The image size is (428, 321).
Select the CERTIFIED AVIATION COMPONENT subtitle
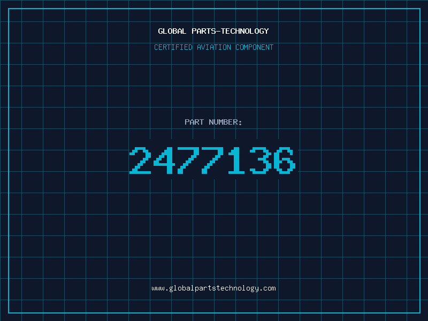click(213, 47)
